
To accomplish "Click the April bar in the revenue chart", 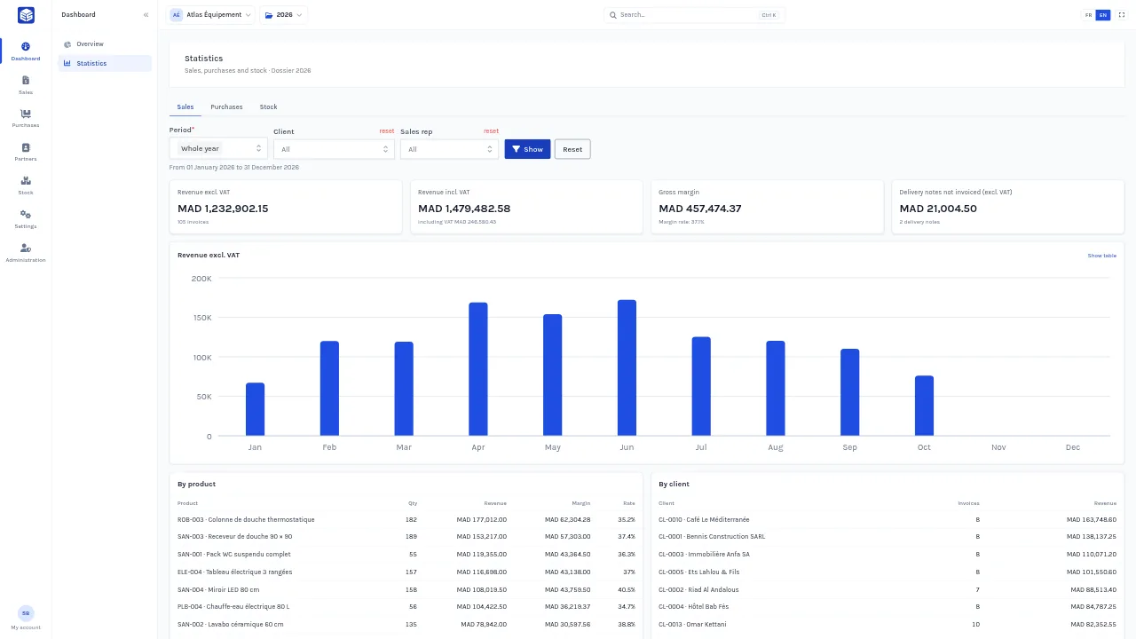I will click(x=478, y=369).
